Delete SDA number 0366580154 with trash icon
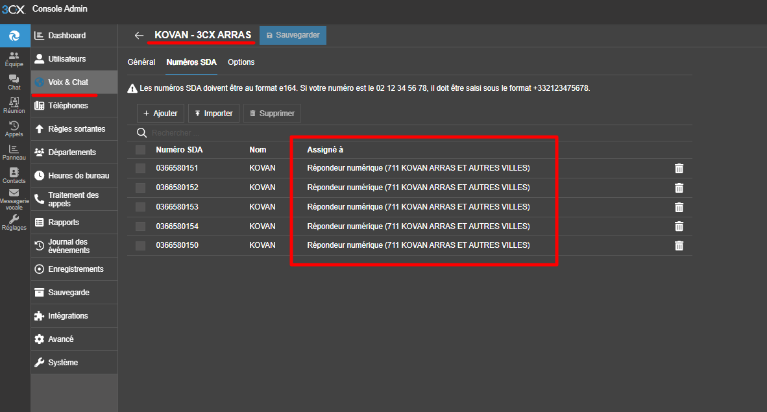Image resolution: width=767 pixels, height=412 pixels. tap(679, 226)
